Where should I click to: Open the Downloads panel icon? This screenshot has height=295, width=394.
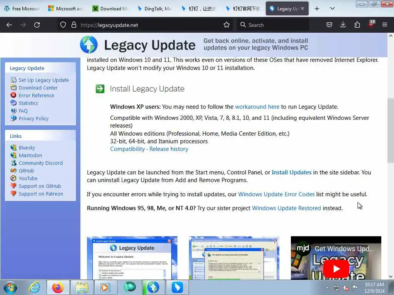(343, 25)
